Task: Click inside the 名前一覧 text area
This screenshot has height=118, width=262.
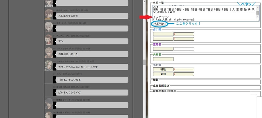Action: point(205,13)
